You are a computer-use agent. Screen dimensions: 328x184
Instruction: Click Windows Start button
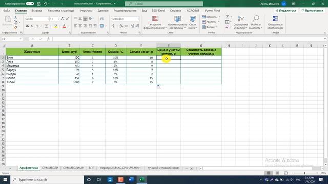[x=5, y=179]
